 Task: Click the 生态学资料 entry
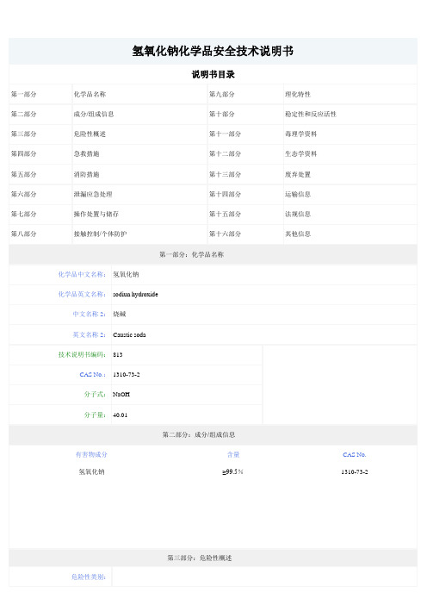[301, 153]
